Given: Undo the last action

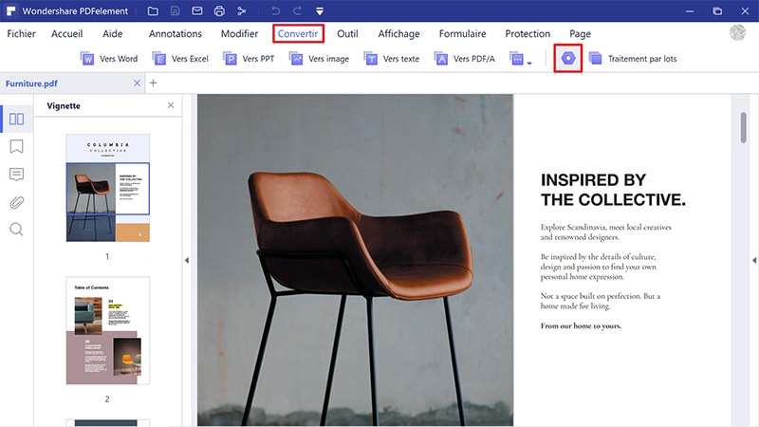Looking at the screenshot, I should [x=275, y=10].
